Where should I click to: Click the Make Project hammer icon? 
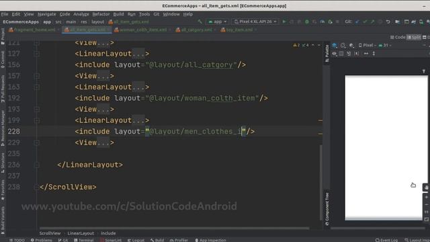pos(200,22)
